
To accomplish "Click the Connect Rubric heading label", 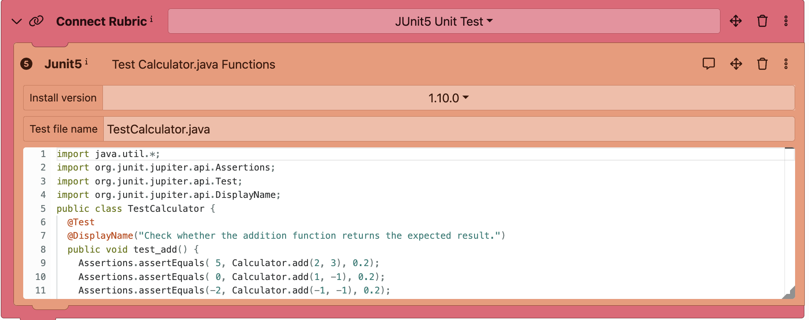I will pyautogui.click(x=101, y=21).
